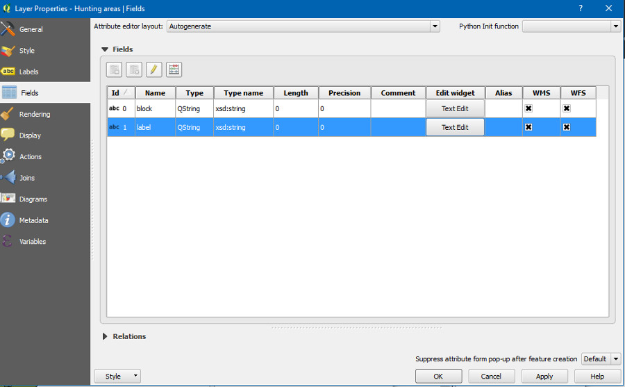Open the field calculator icon

pyautogui.click(x=174, y=69)
